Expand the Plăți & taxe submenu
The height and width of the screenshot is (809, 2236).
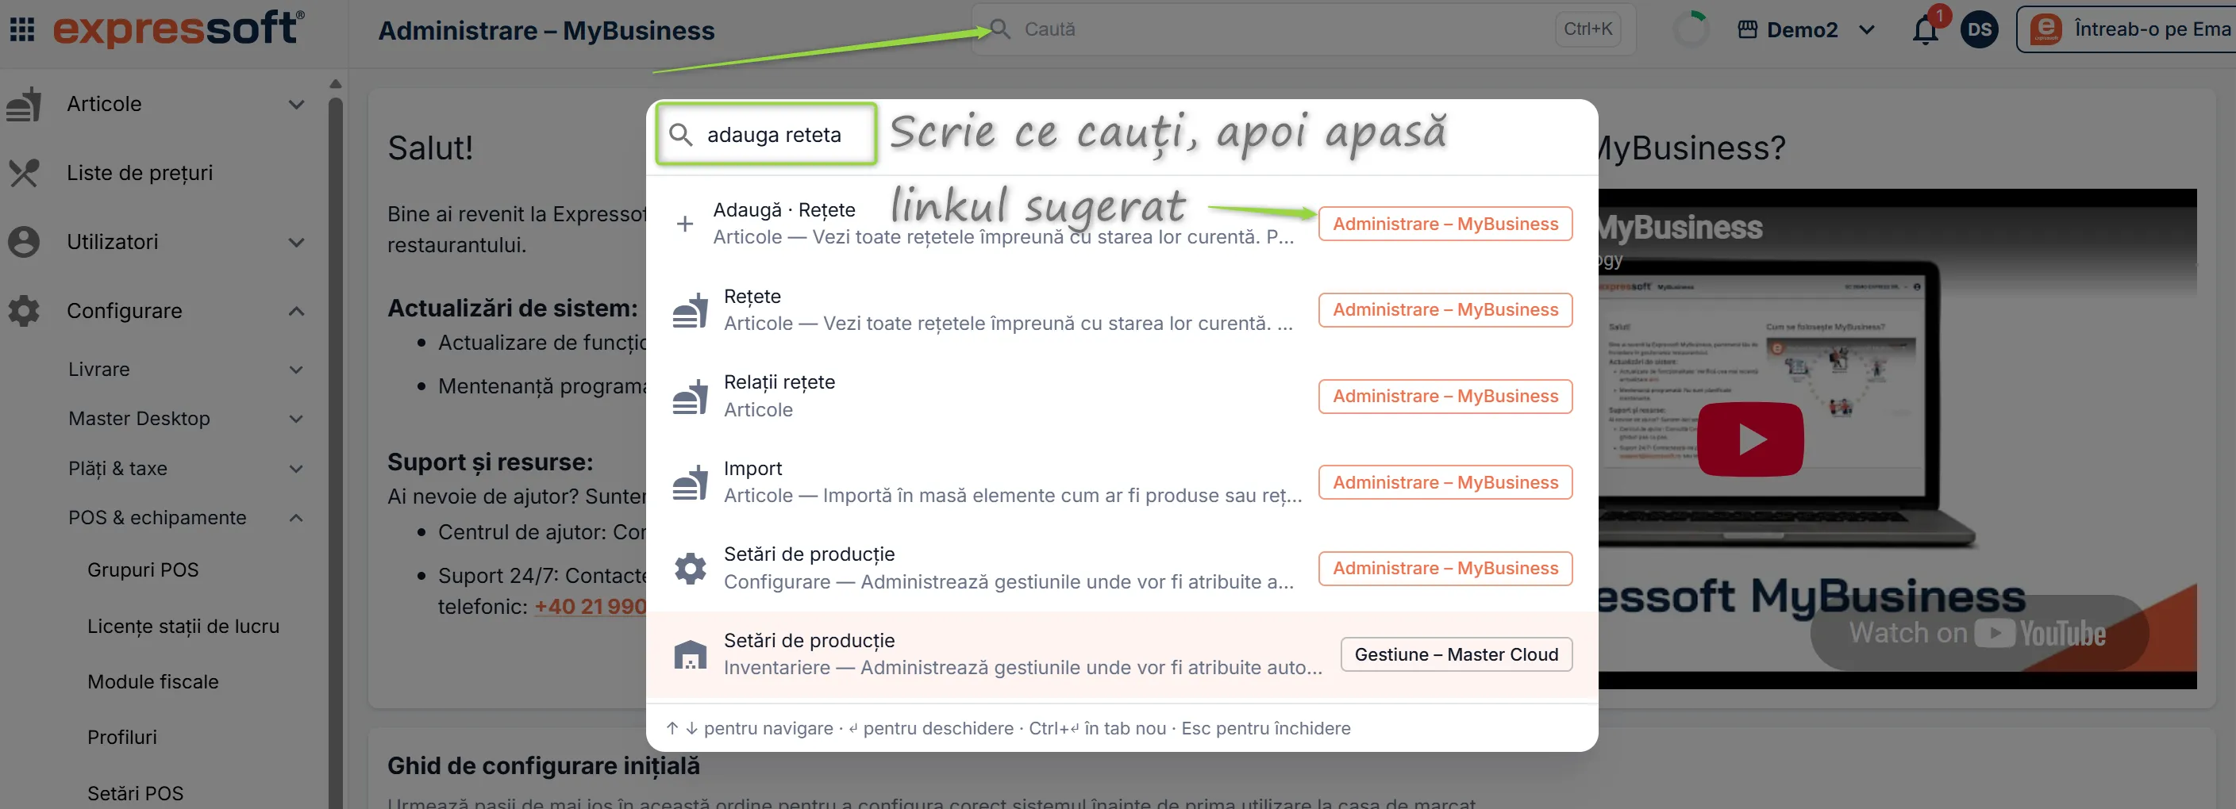(296, 468)
